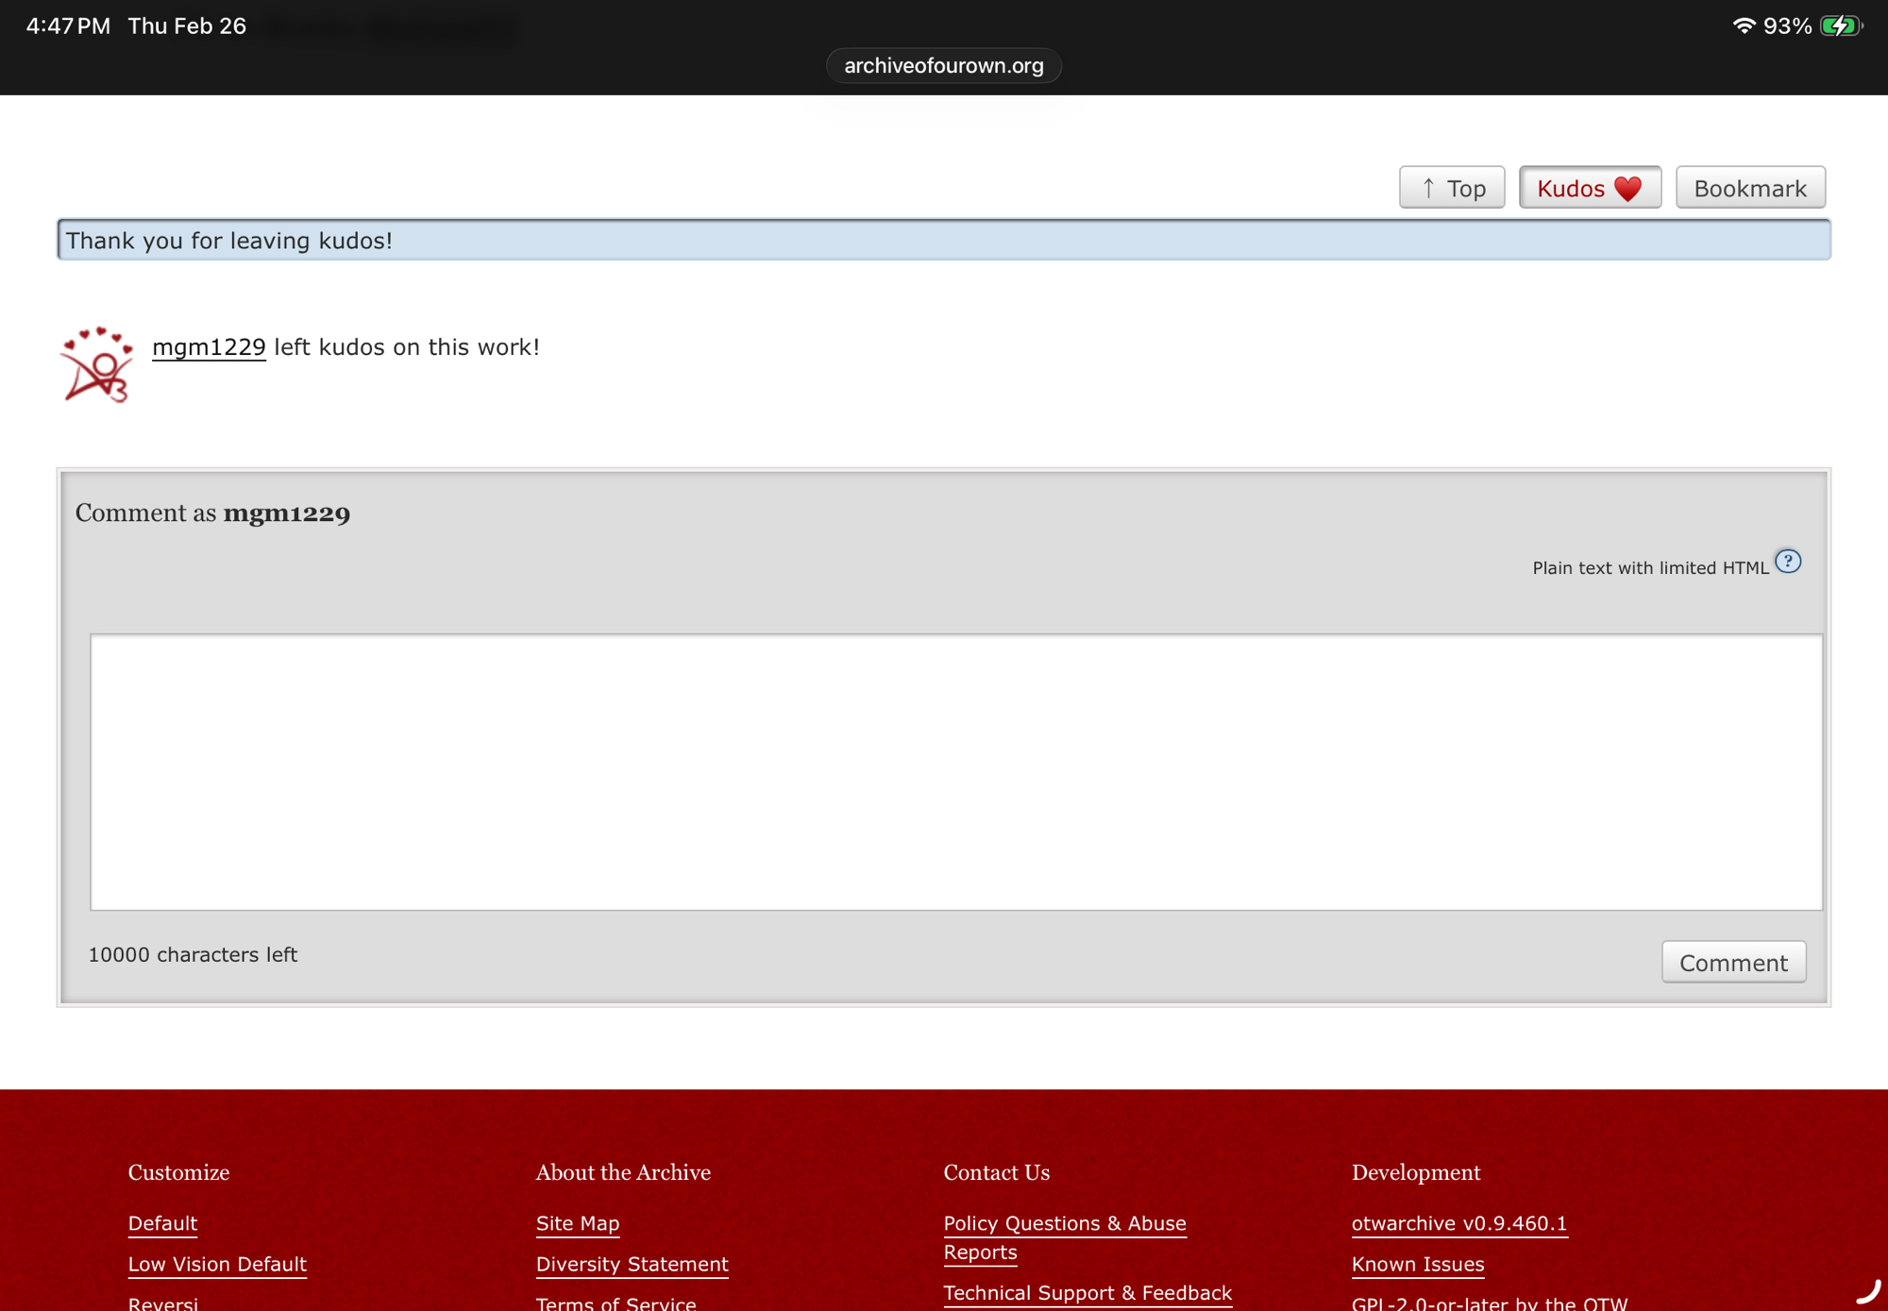The width and height of the screenshot is (1888, 1311).
Task: Open the Known Issues link
Action: click(x=1417, y=1264)
